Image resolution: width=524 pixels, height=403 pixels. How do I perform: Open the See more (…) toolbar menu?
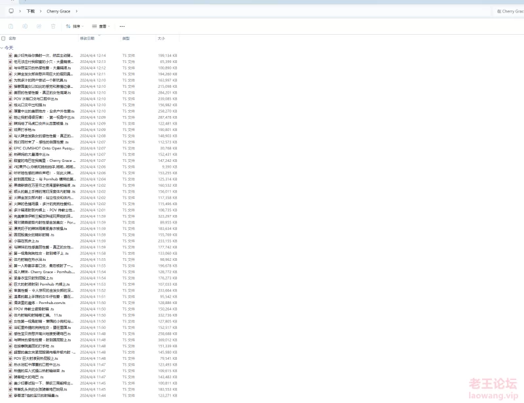click(x=122, y=26)
